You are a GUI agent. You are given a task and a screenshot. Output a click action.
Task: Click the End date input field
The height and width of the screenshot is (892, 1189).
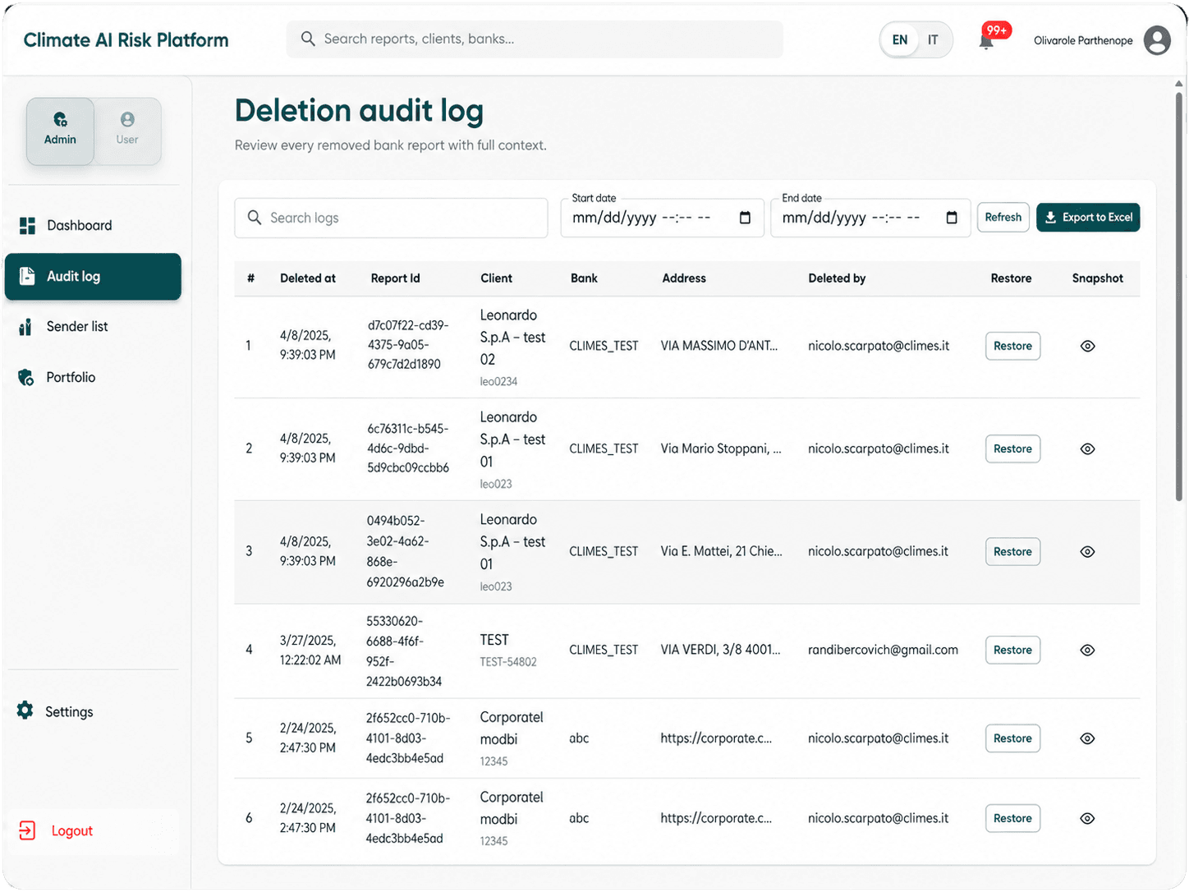click(x=870, y=218)
